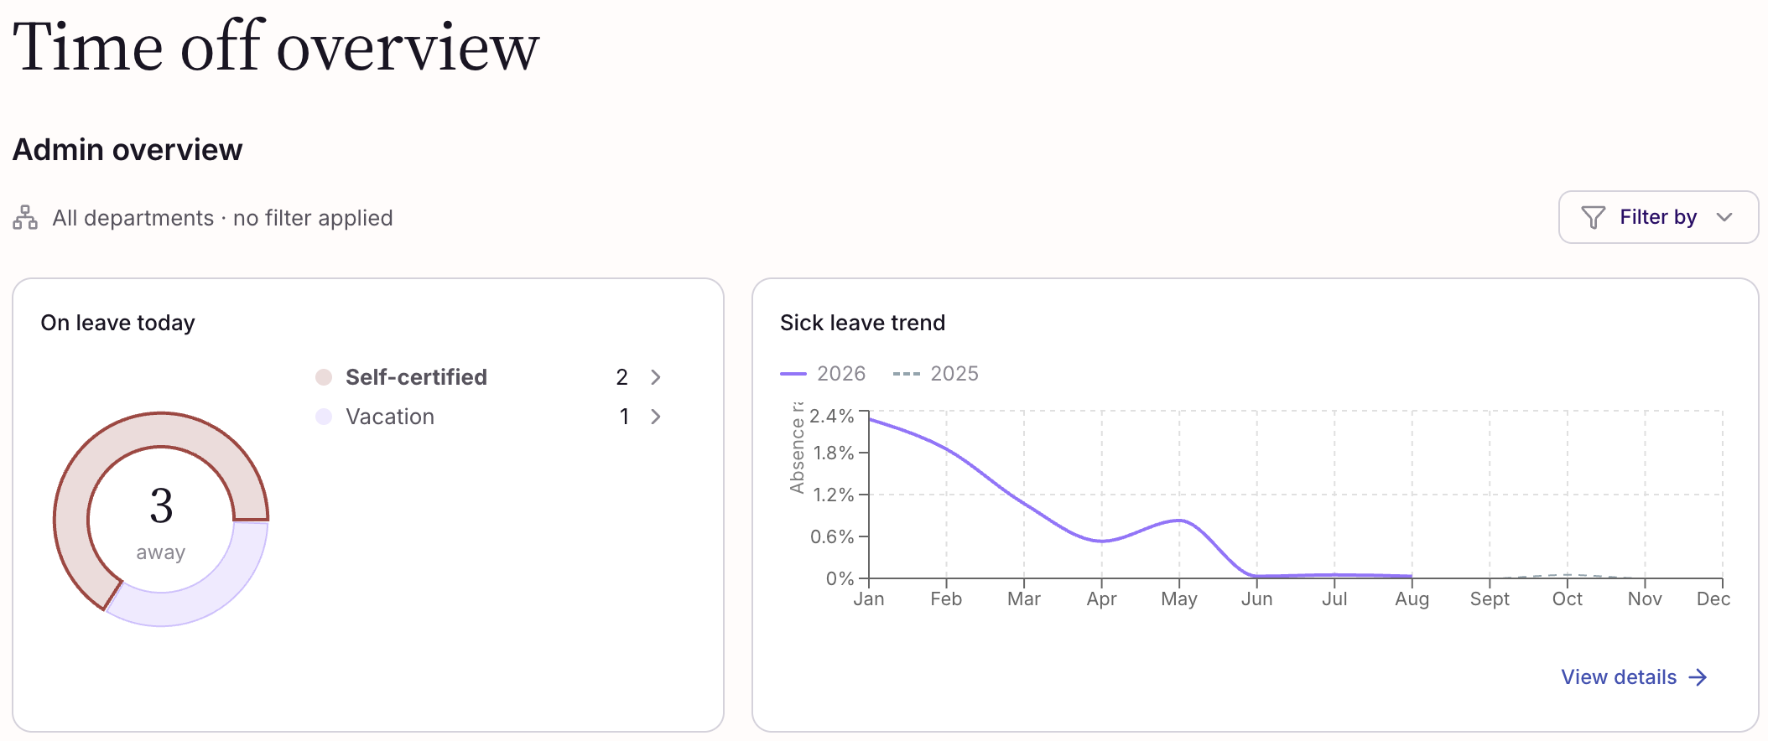This screenshot has height=741, width=1768.
Task: Click the May peak on trend line
Action: [1179, 521]
